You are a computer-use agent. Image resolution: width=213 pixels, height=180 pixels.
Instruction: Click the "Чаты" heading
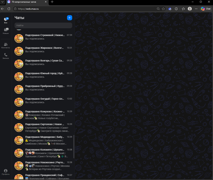20,18
